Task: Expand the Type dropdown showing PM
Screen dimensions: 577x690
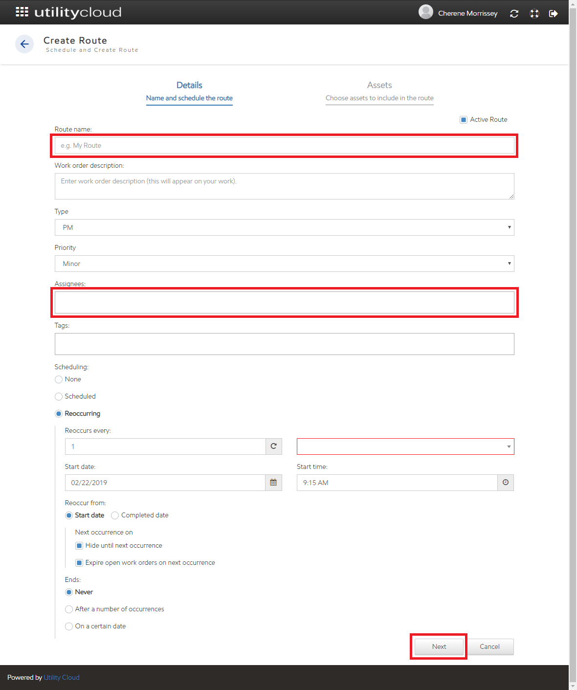Action: (x=284, y=227)
